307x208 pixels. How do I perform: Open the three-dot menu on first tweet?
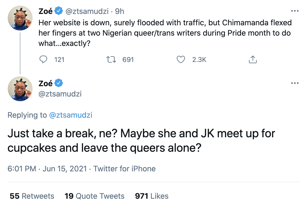point(295,11)
